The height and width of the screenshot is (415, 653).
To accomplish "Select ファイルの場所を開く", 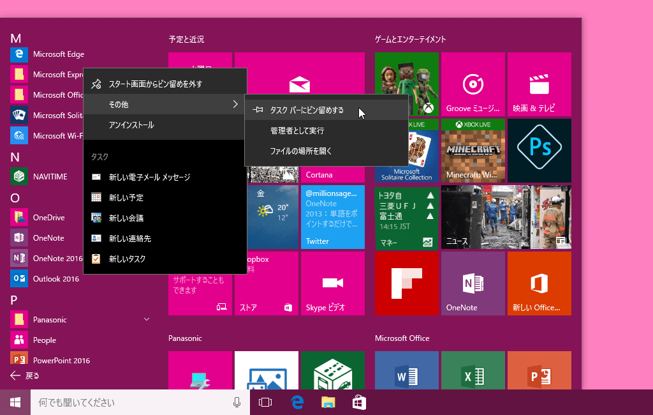I will point(326,151).
